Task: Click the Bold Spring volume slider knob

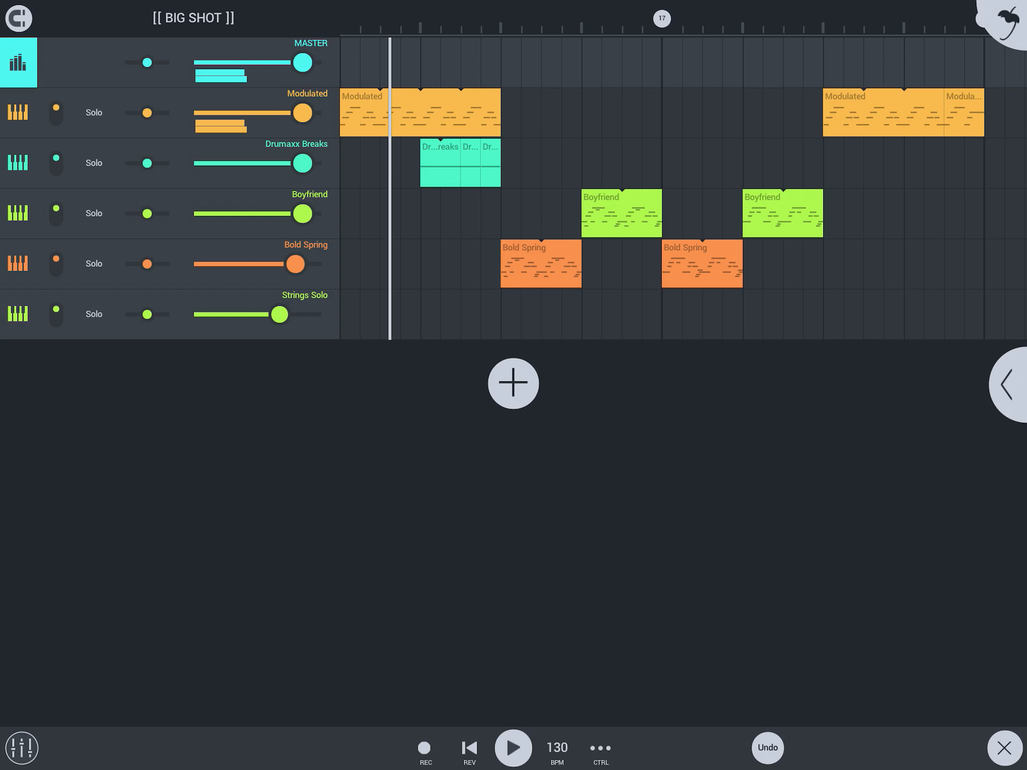Action: pos(295,264)
